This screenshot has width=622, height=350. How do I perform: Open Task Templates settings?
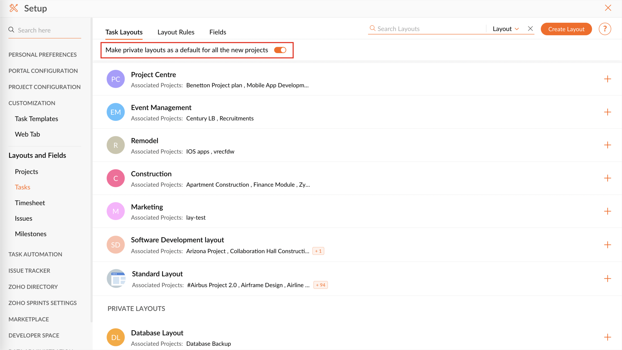tap(36, 119)
